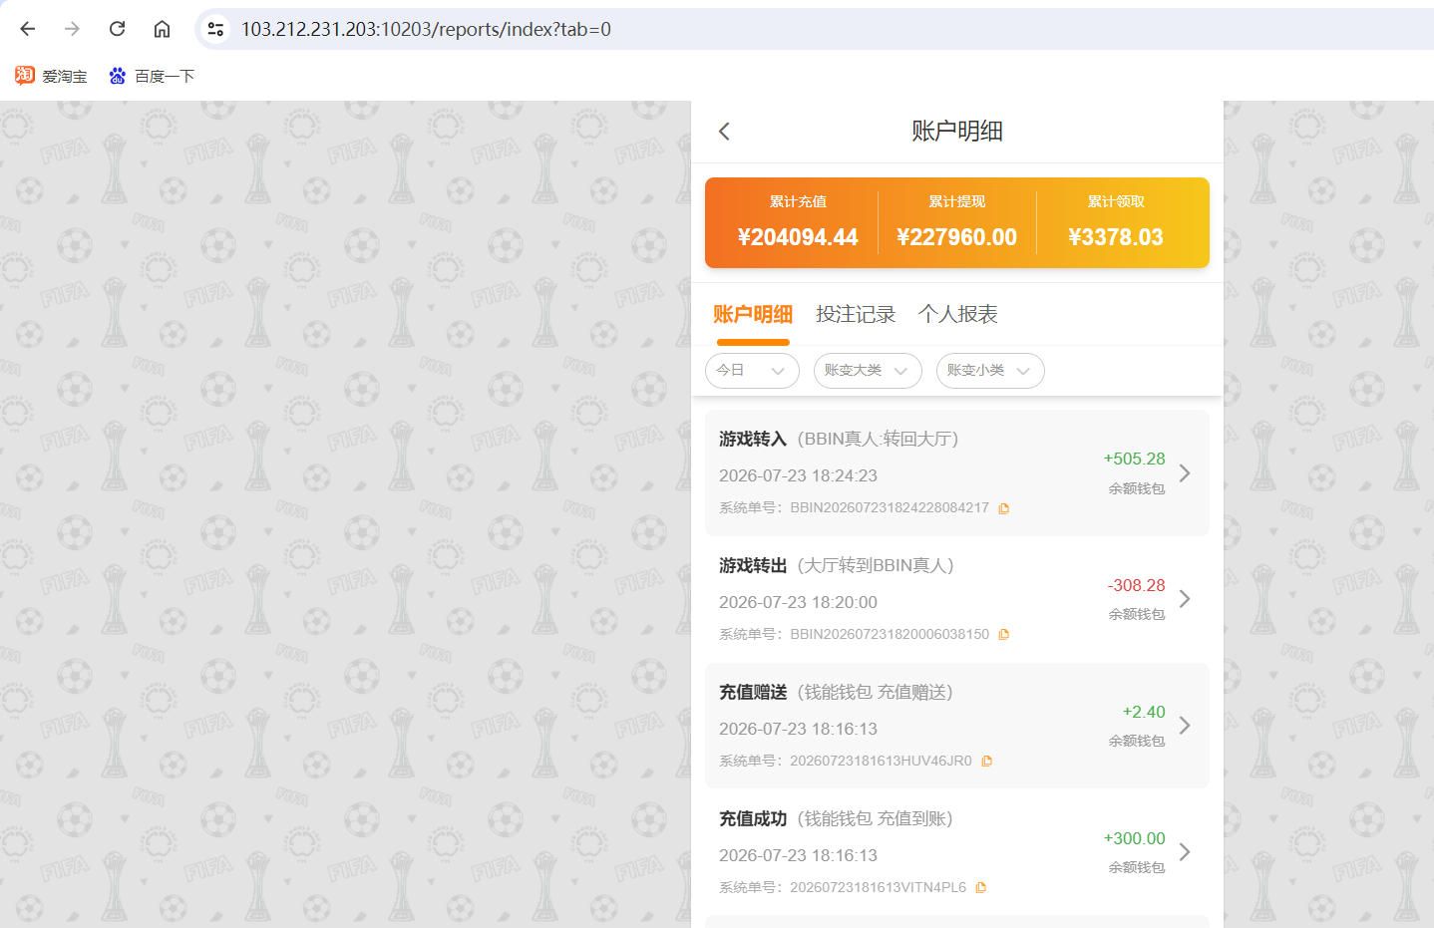Click the 充值成功 record title
This screenshot has height=928, width=1434.
753,818
